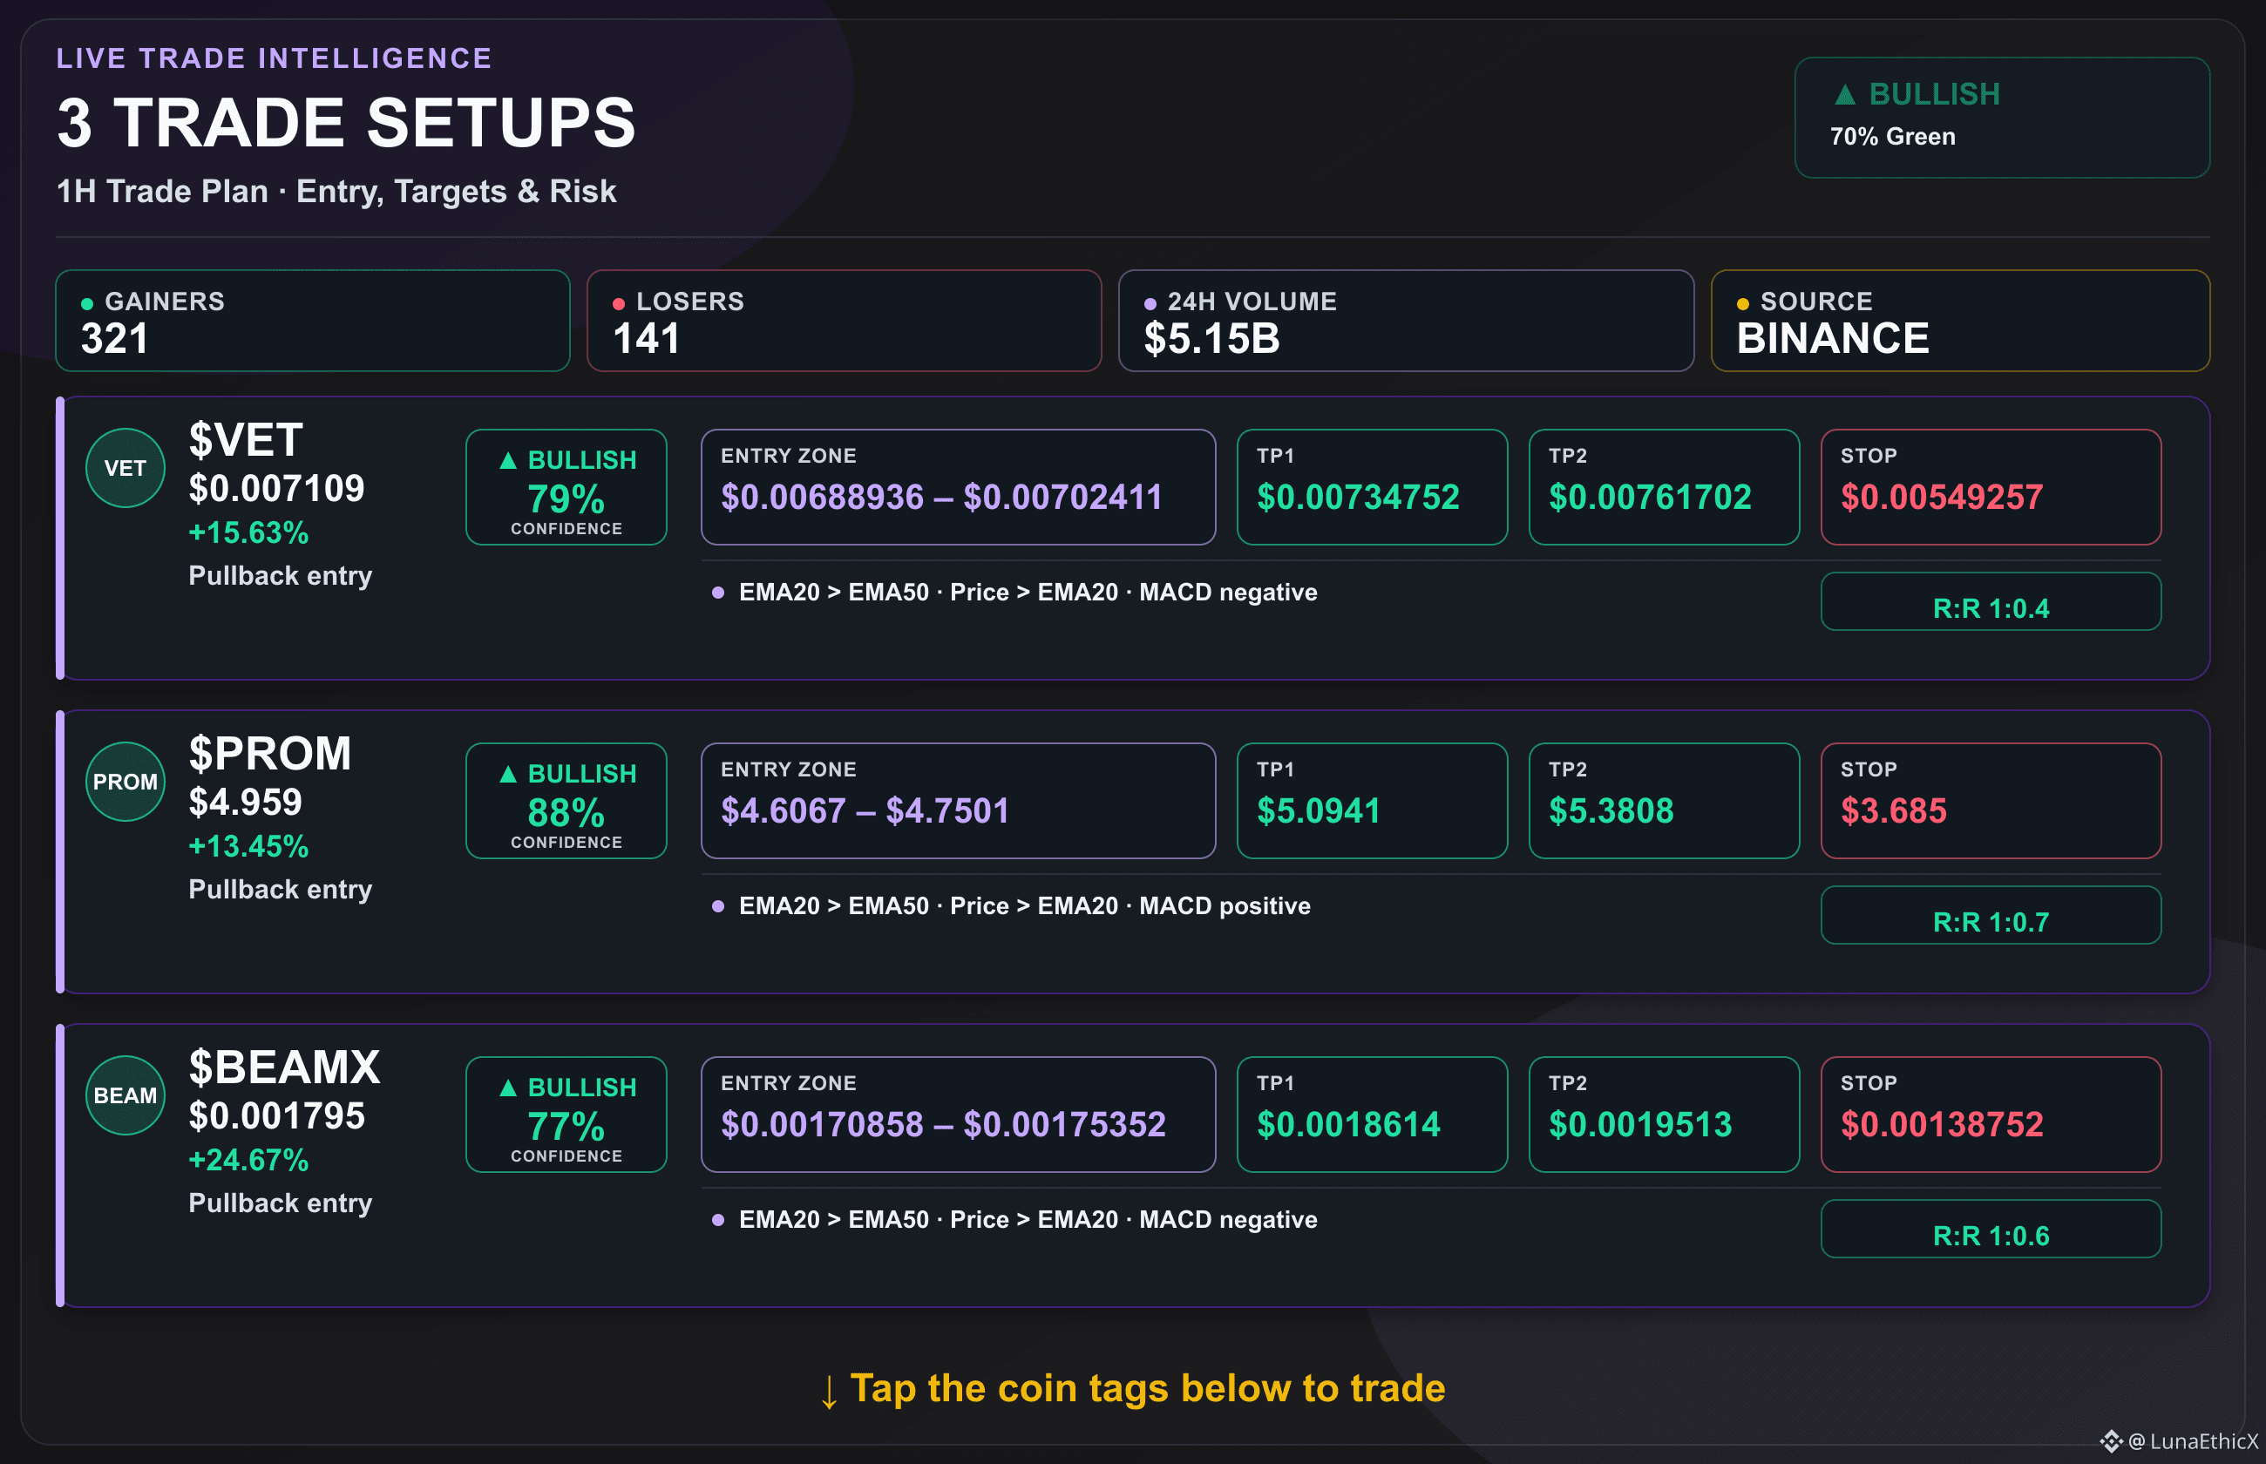Image resolution: width=2266 pixels, height=1464 pixels.
Task: Click the VET coin circle icon
Action: (126, 468)
